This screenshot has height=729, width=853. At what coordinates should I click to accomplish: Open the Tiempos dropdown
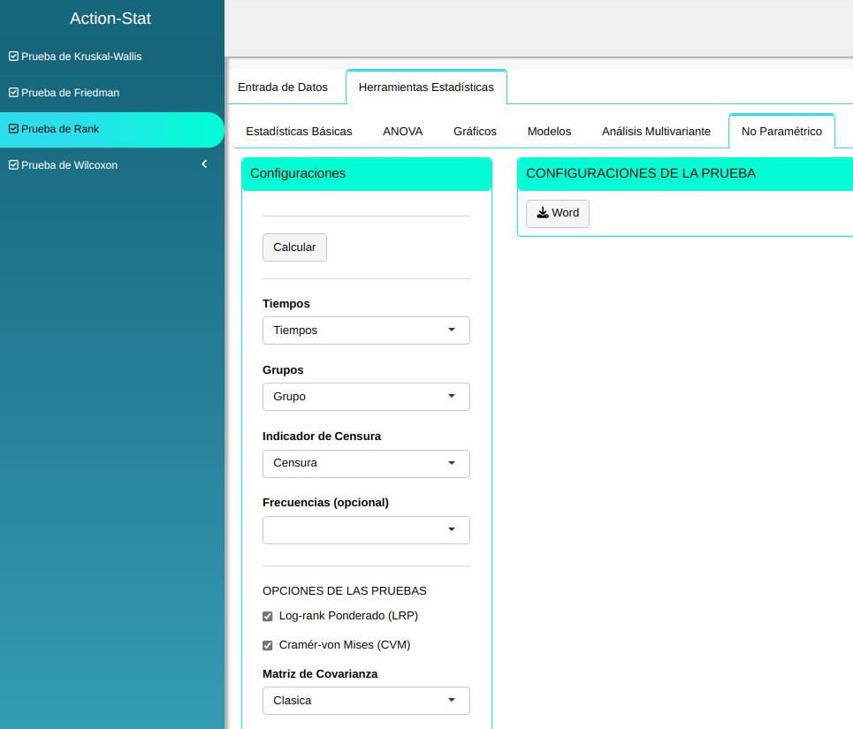tap(366, 330)
